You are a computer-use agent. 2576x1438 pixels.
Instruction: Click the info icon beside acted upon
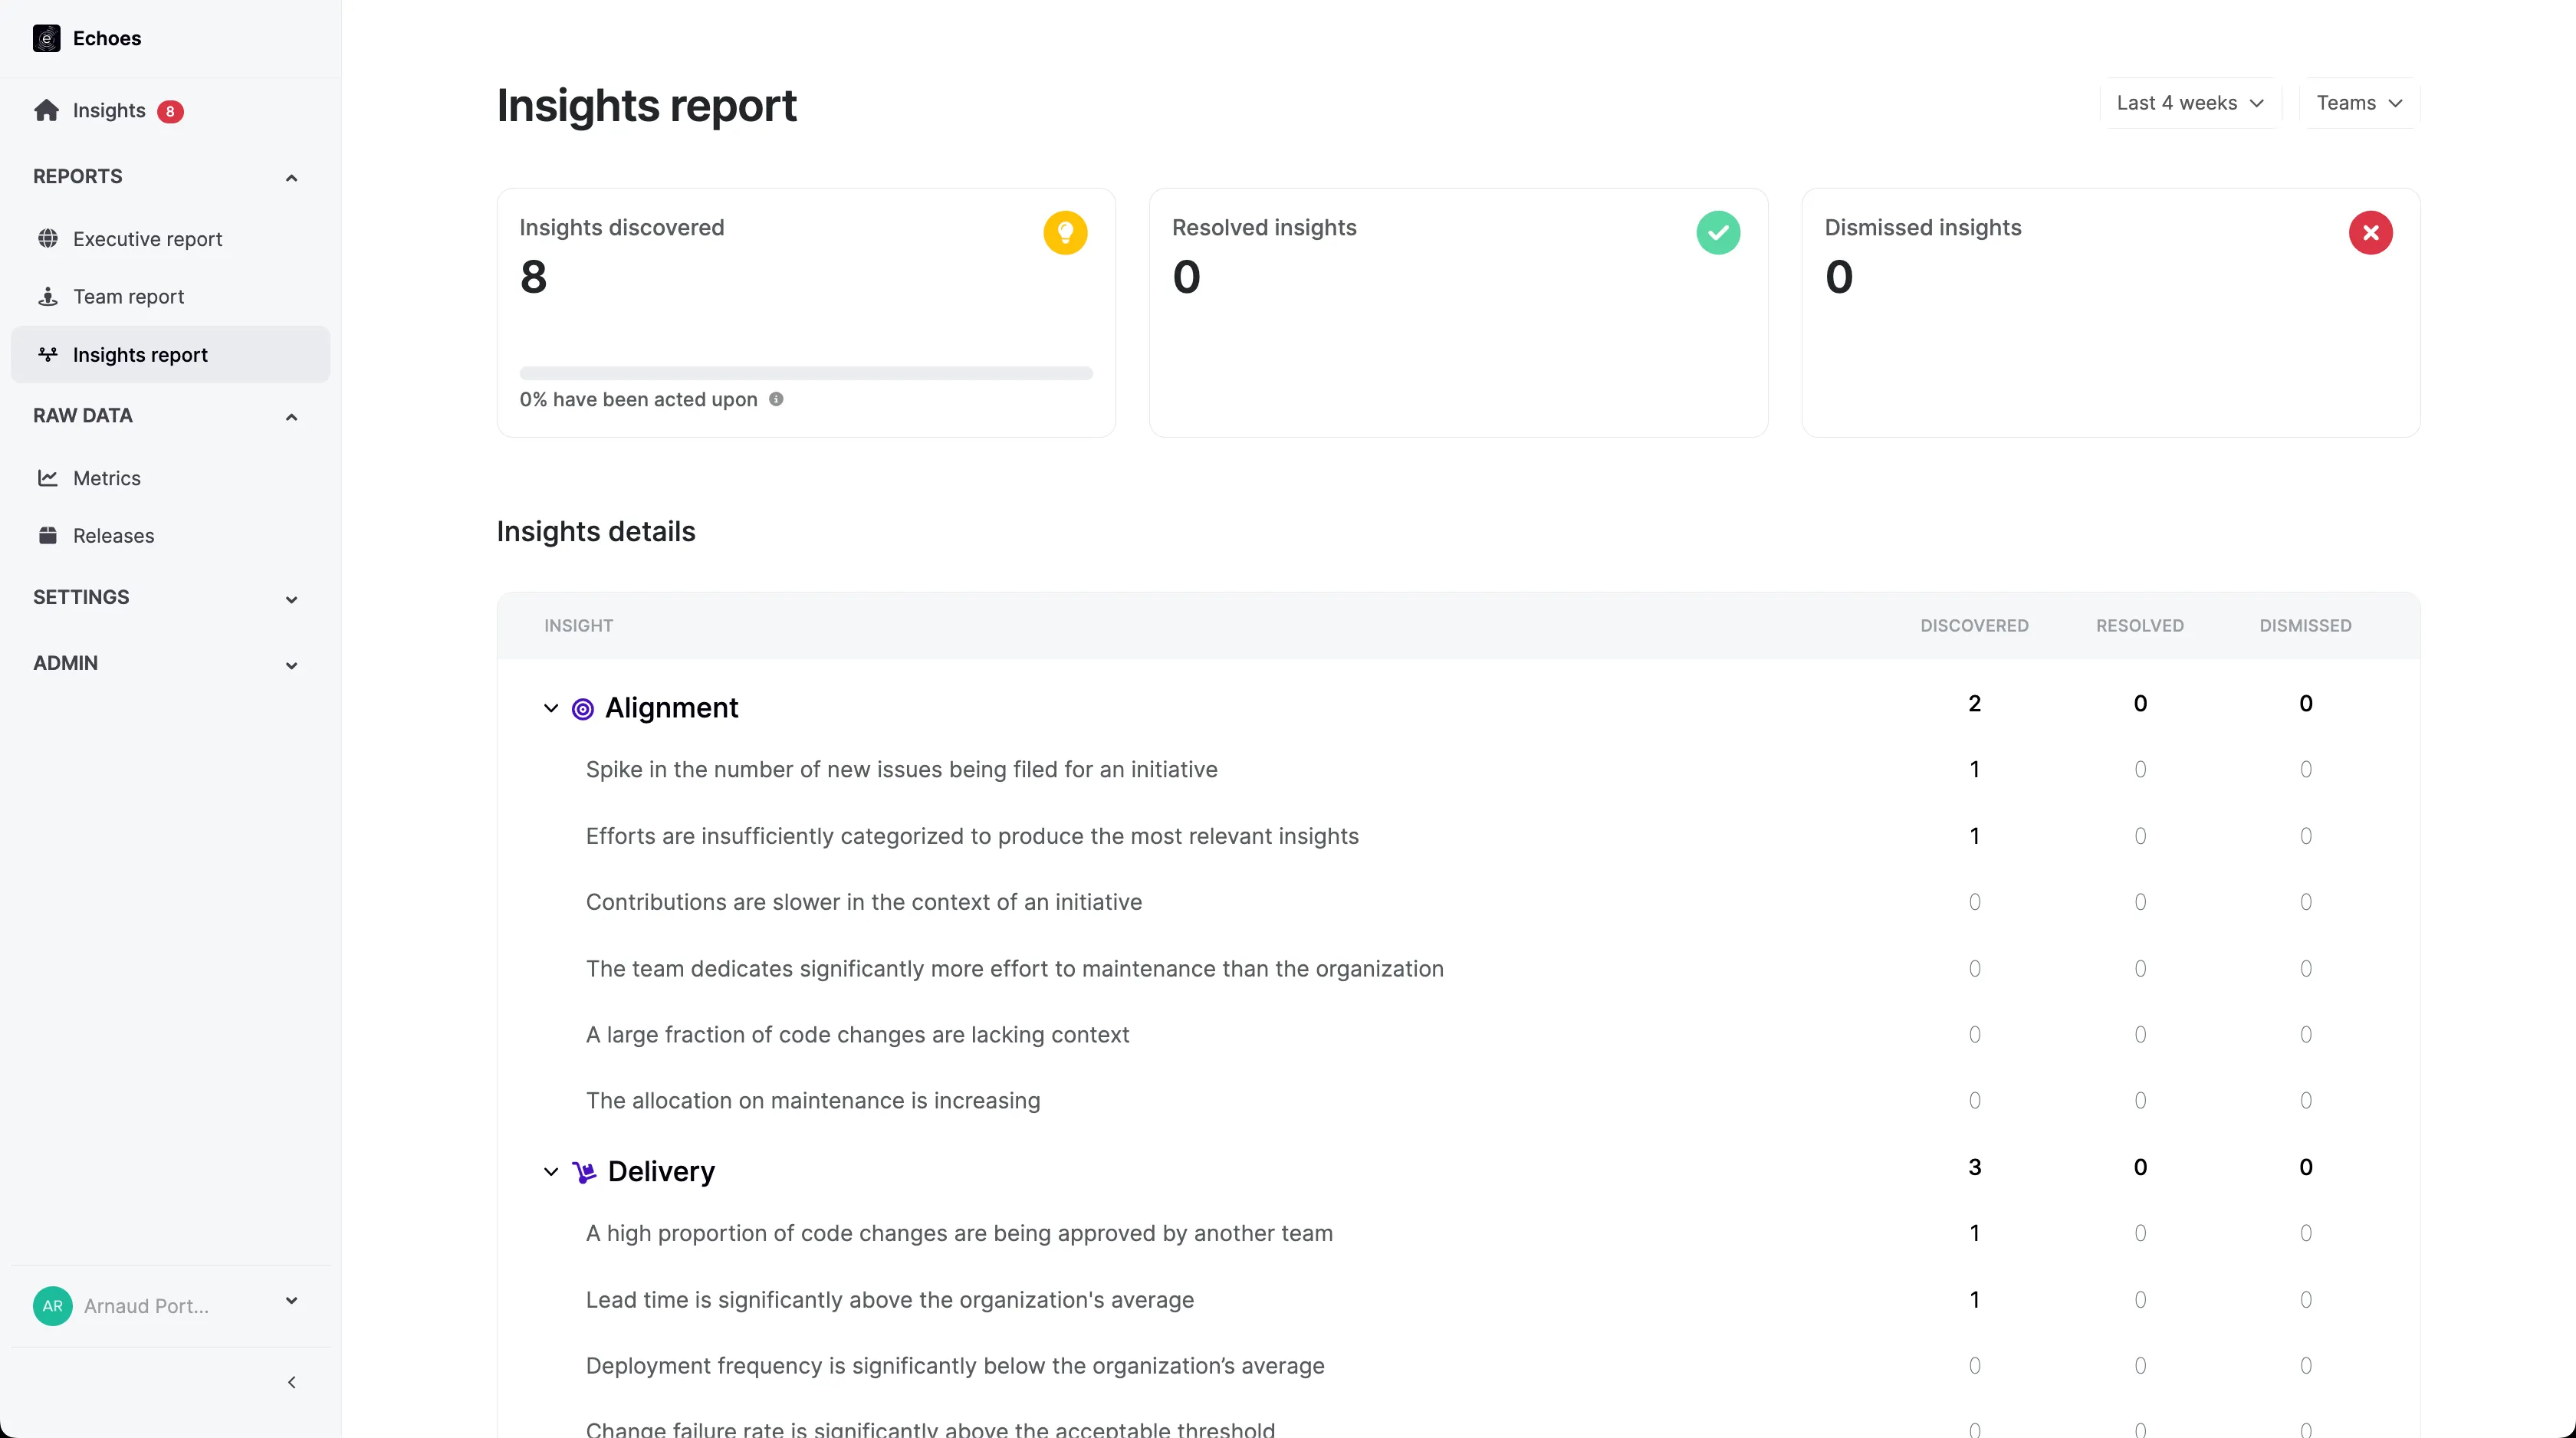[x=776, y=399]
